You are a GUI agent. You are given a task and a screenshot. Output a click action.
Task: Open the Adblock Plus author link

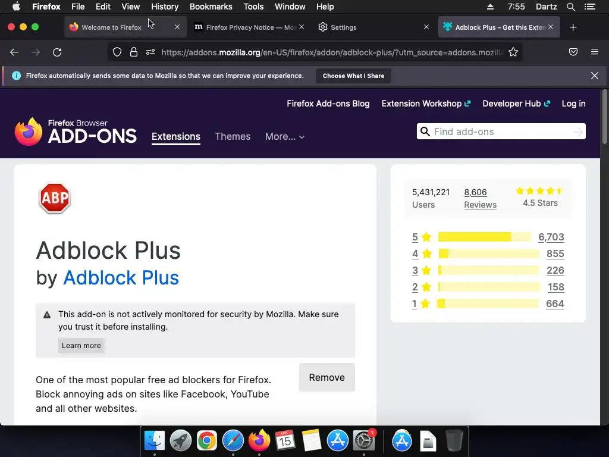click(121, 277)
